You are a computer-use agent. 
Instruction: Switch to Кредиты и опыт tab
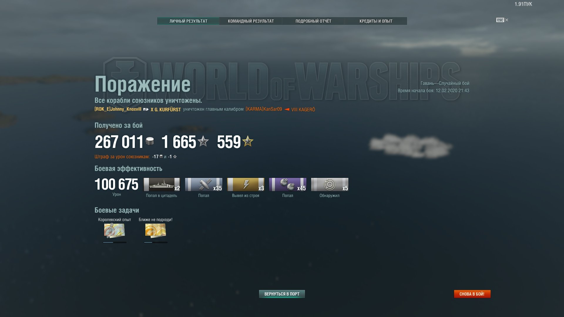[376, 21]
